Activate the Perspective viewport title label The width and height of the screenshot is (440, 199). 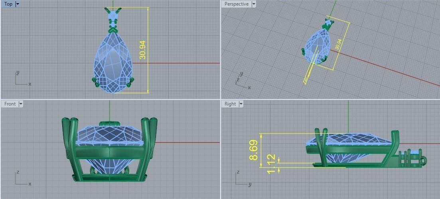coord(237,4)
